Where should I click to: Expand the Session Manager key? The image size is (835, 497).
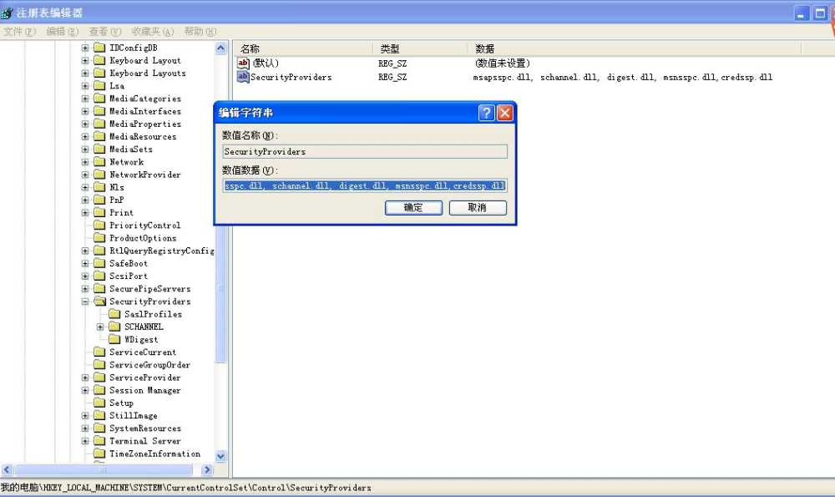click(x=84, y=390)
